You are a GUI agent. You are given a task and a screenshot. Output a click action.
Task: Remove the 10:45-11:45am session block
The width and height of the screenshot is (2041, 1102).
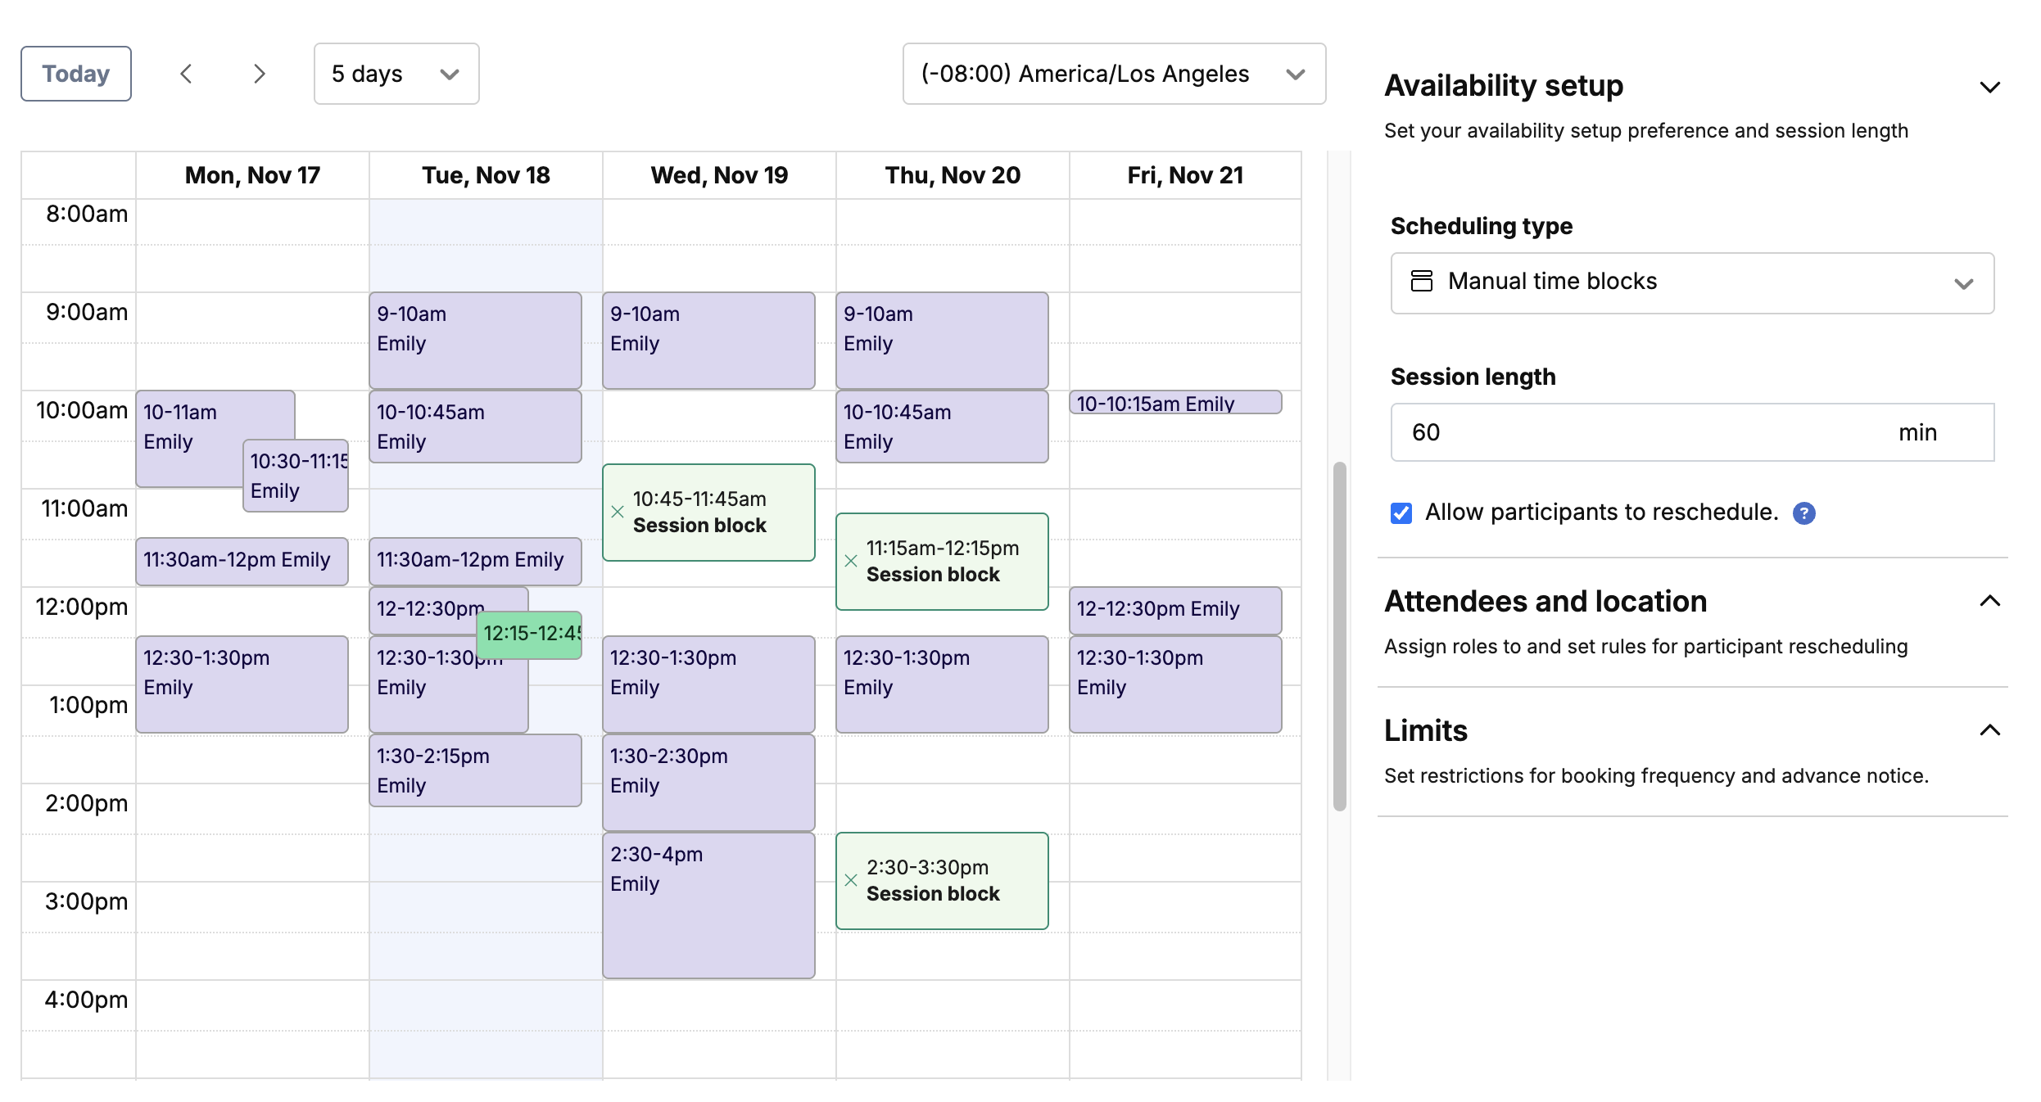point(618,512)
